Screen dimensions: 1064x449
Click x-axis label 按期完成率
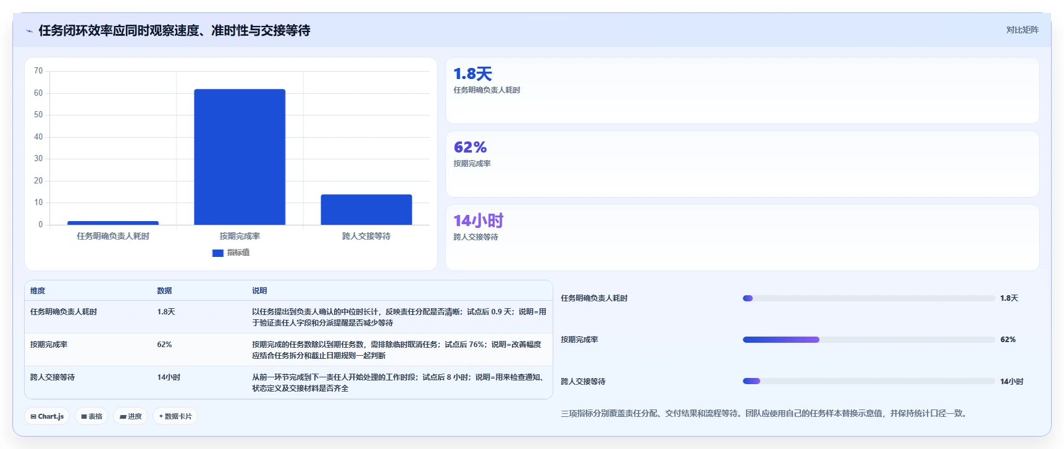240,236
